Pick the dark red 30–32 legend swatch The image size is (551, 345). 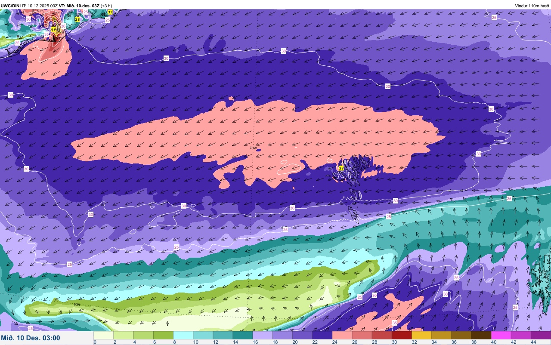(401, 335)
